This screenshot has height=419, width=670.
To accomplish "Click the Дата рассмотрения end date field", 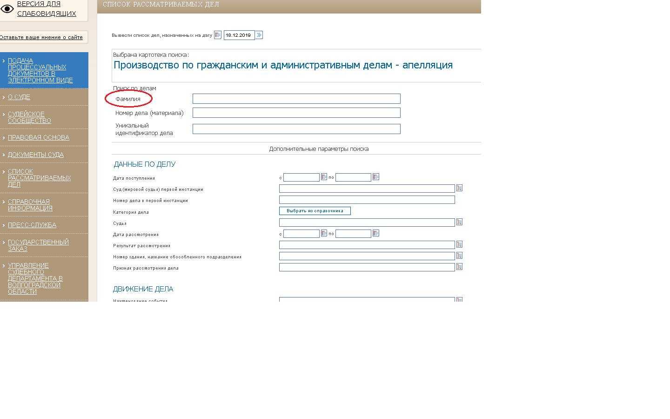I will pos(353,234).
